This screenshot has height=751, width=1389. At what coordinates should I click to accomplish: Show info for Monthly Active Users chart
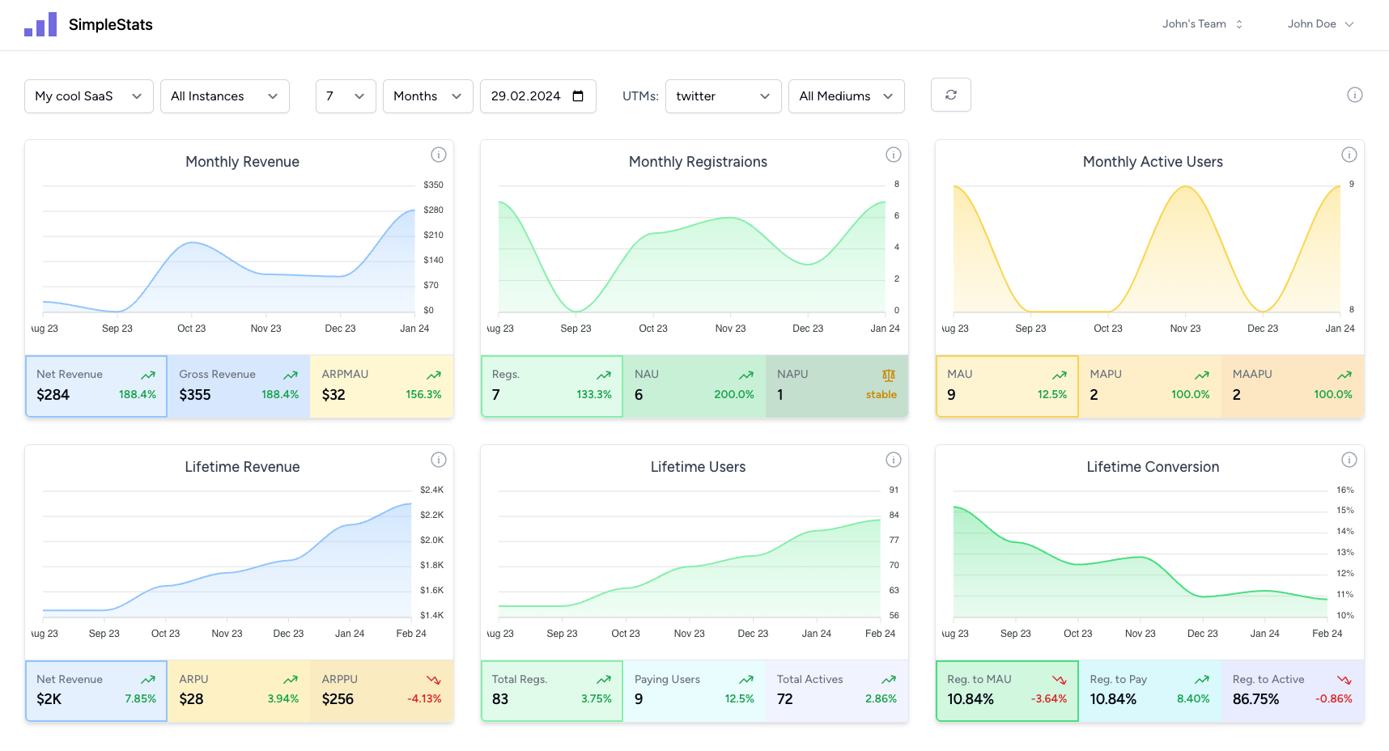[x=1349, y=155]
